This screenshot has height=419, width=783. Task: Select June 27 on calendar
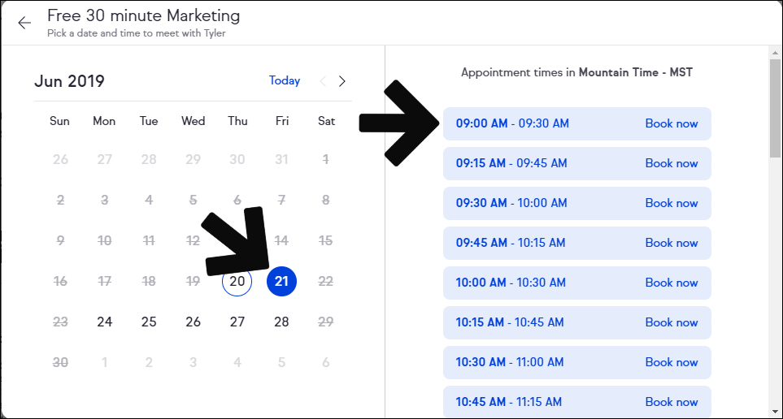237,322
